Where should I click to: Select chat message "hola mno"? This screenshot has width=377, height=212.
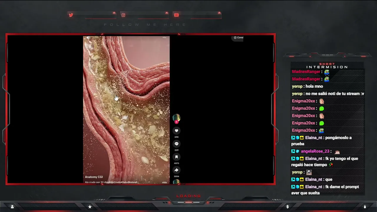314,86
